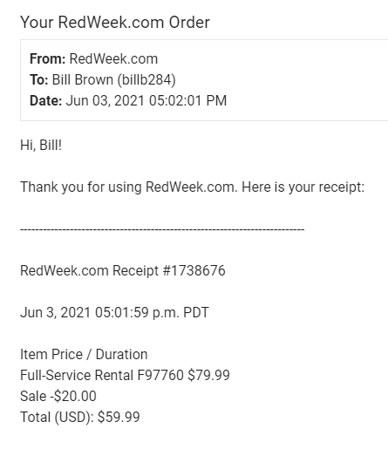388x449 pixels.
Task: Click the $79.99 price
Action: [x=208, y=375]
